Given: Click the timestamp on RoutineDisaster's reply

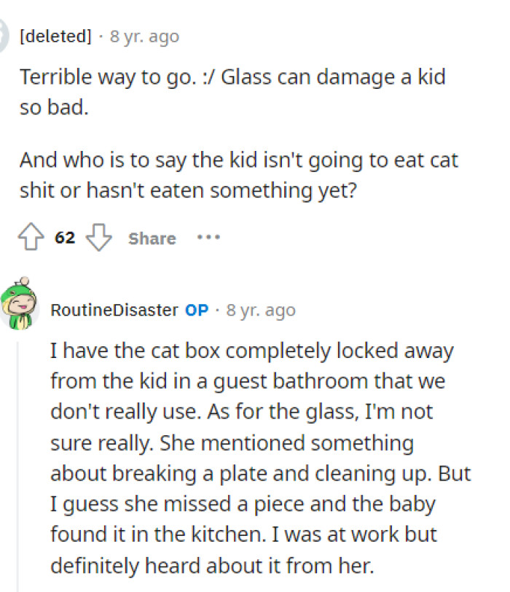Looking at the screenshot, I should [x=261, y=309].
